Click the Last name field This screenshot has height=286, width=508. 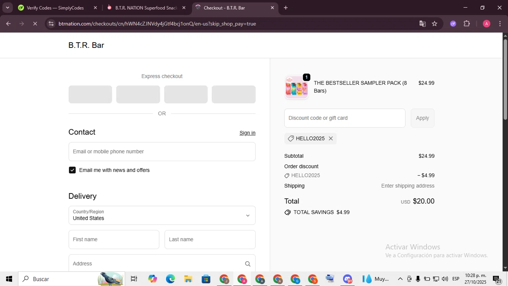210,240
